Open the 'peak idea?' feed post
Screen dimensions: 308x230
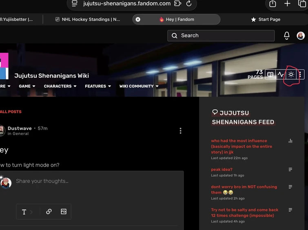[x=222, y=169]
